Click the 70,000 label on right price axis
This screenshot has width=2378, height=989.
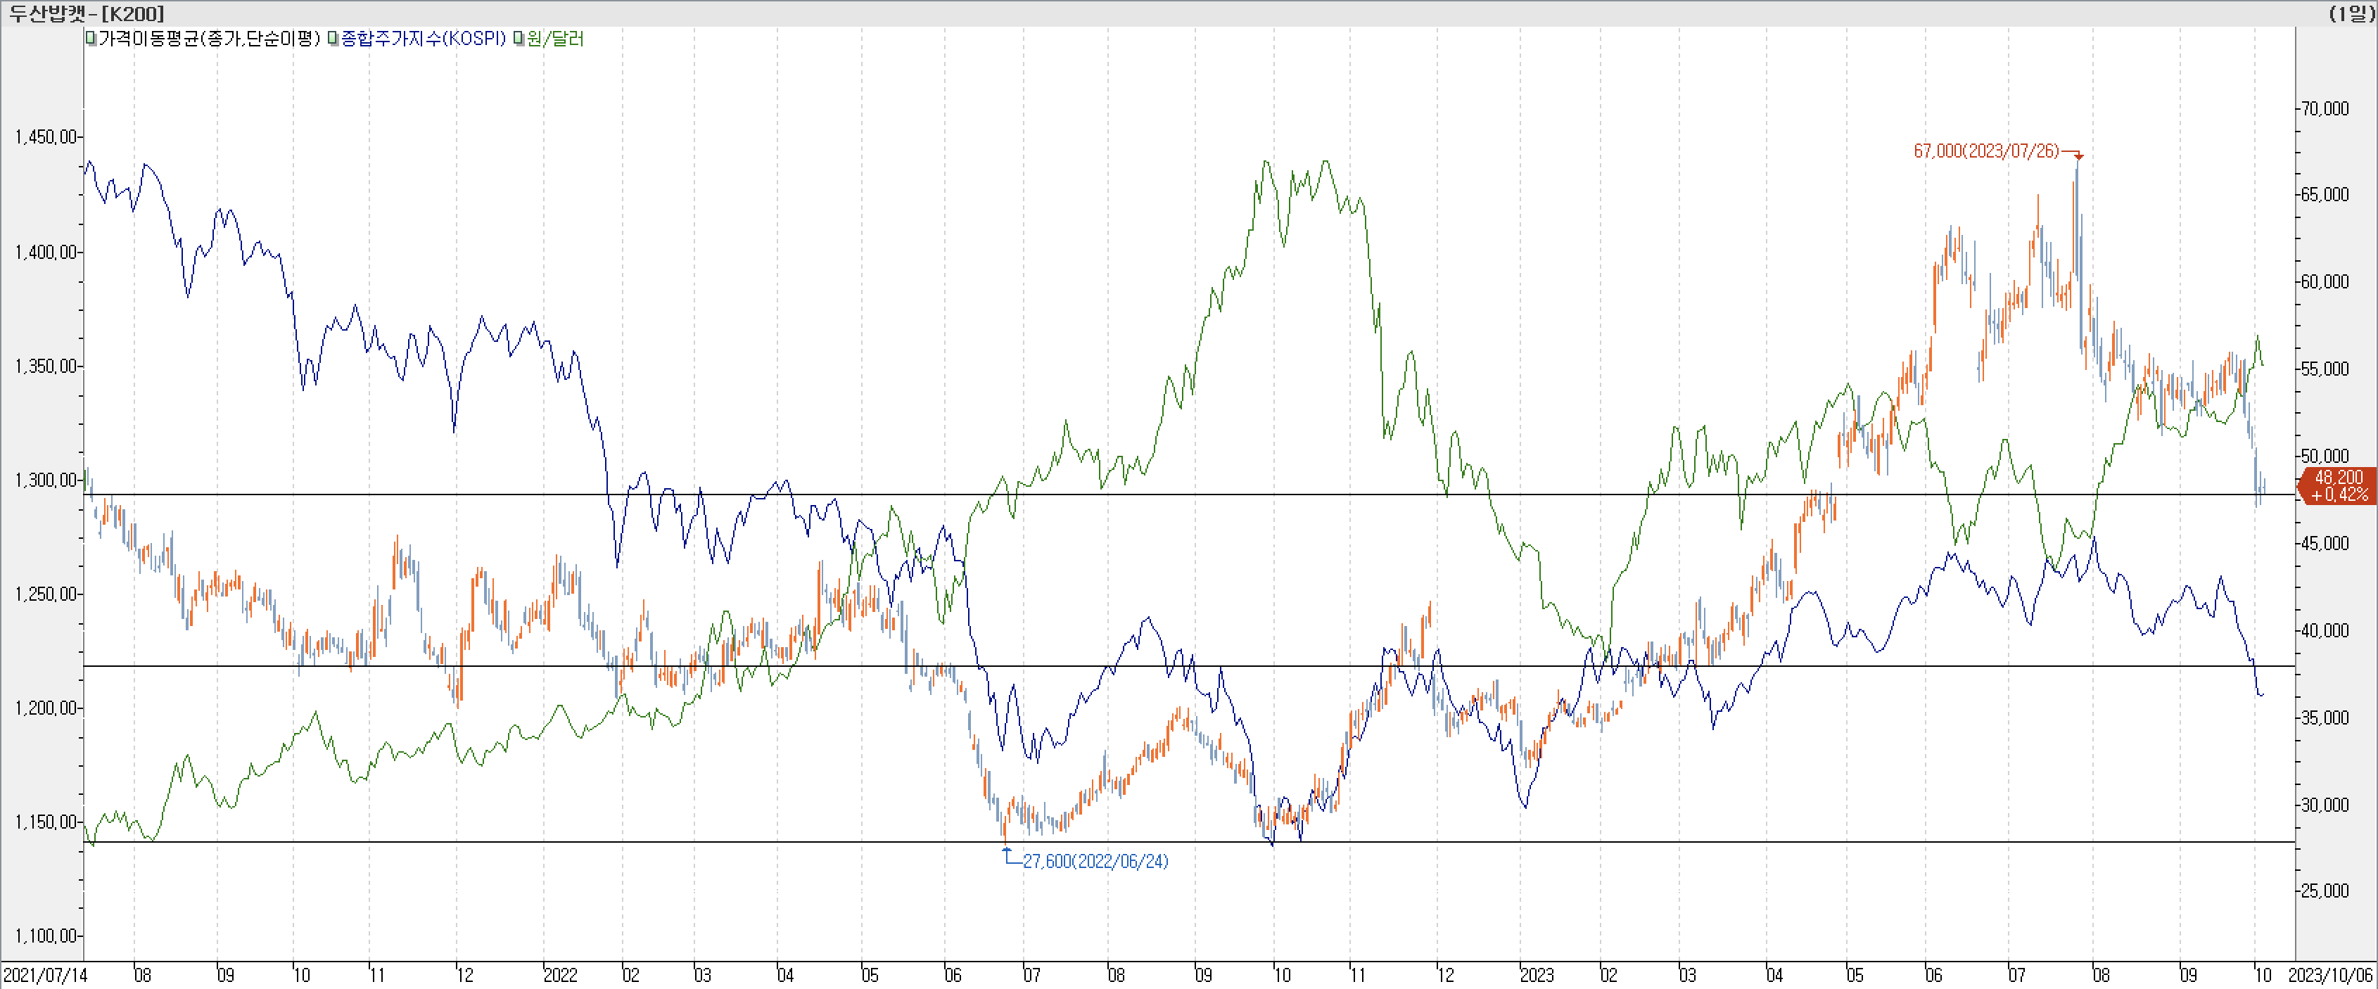pos(2325,109)
